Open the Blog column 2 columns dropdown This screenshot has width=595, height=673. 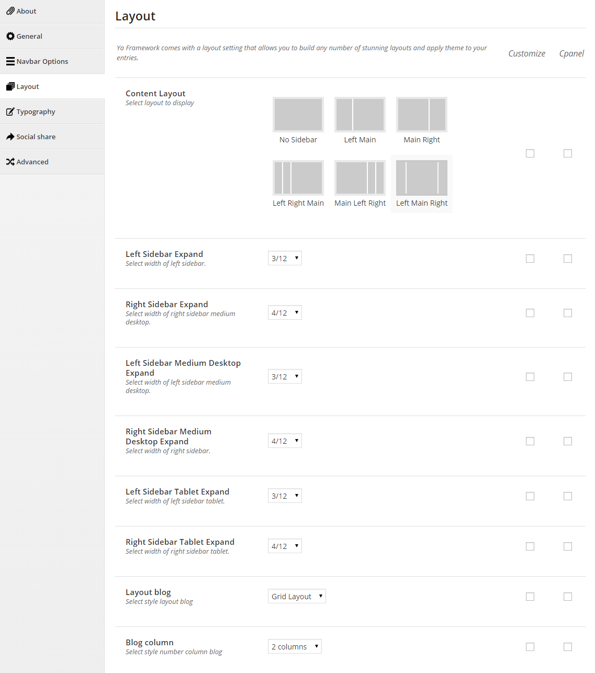click(295, 646)
